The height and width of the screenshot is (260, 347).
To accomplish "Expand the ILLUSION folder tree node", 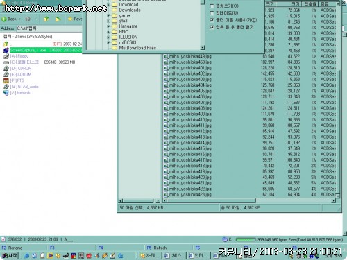I will 108,37.
